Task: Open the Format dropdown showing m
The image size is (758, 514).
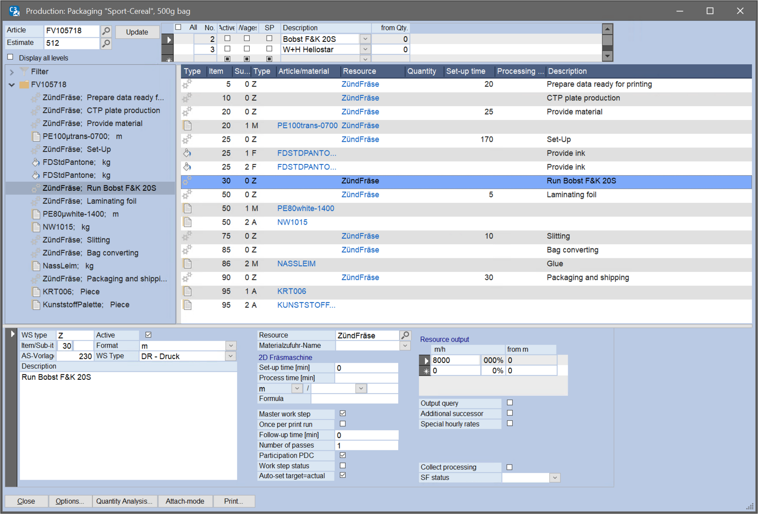Action: click(x=231, y=345)
